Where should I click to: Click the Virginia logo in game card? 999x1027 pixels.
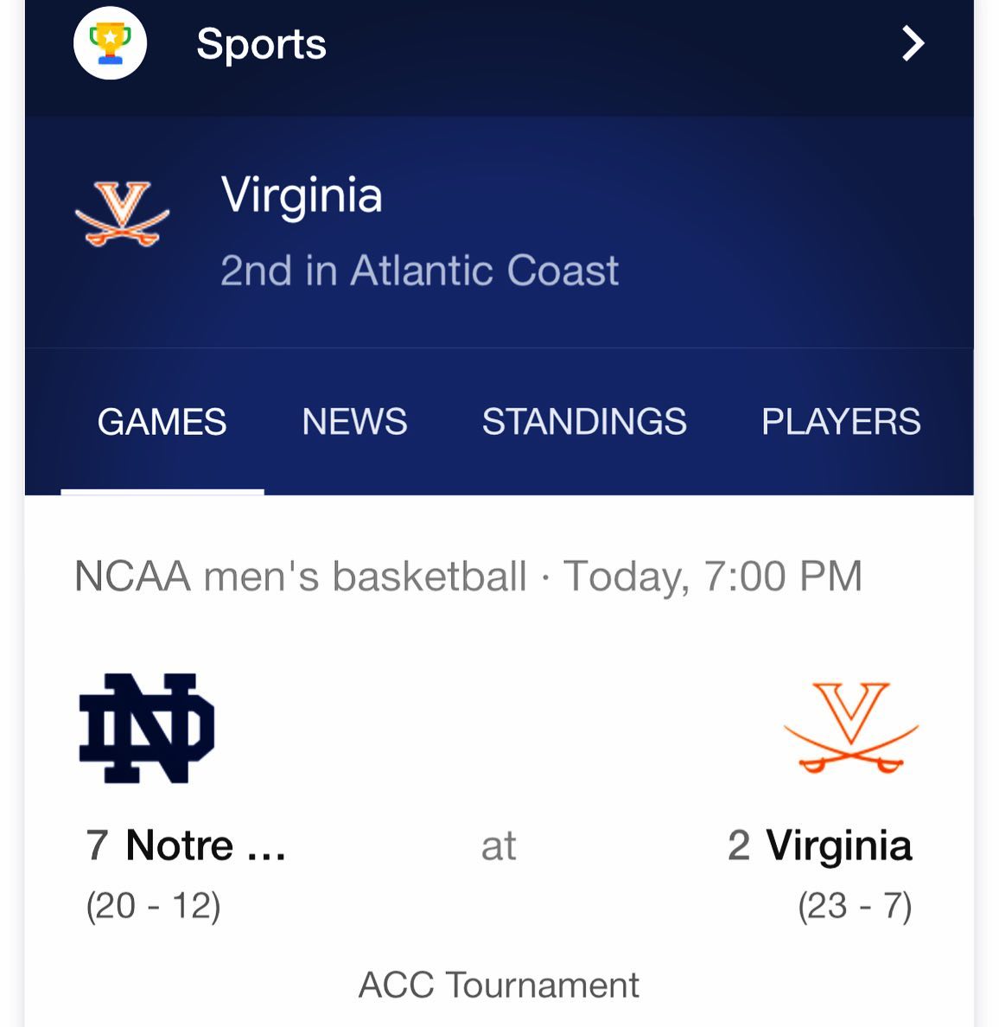(850, 728)
